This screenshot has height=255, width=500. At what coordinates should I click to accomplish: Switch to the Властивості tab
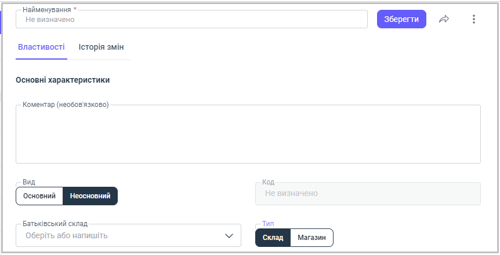(x=41, y=47)
